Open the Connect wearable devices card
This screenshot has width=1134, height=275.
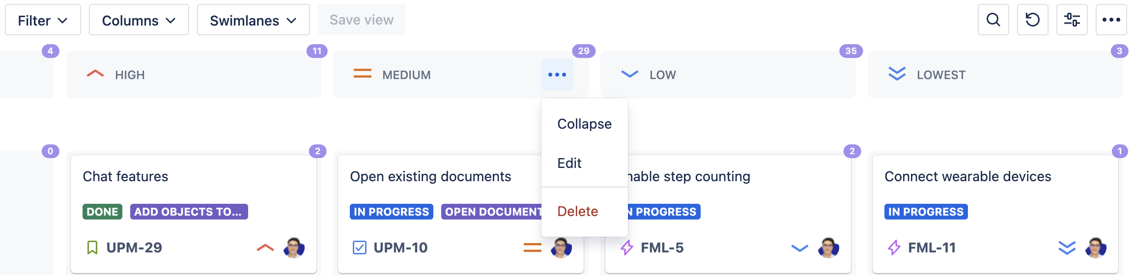[x=967, y=177]
